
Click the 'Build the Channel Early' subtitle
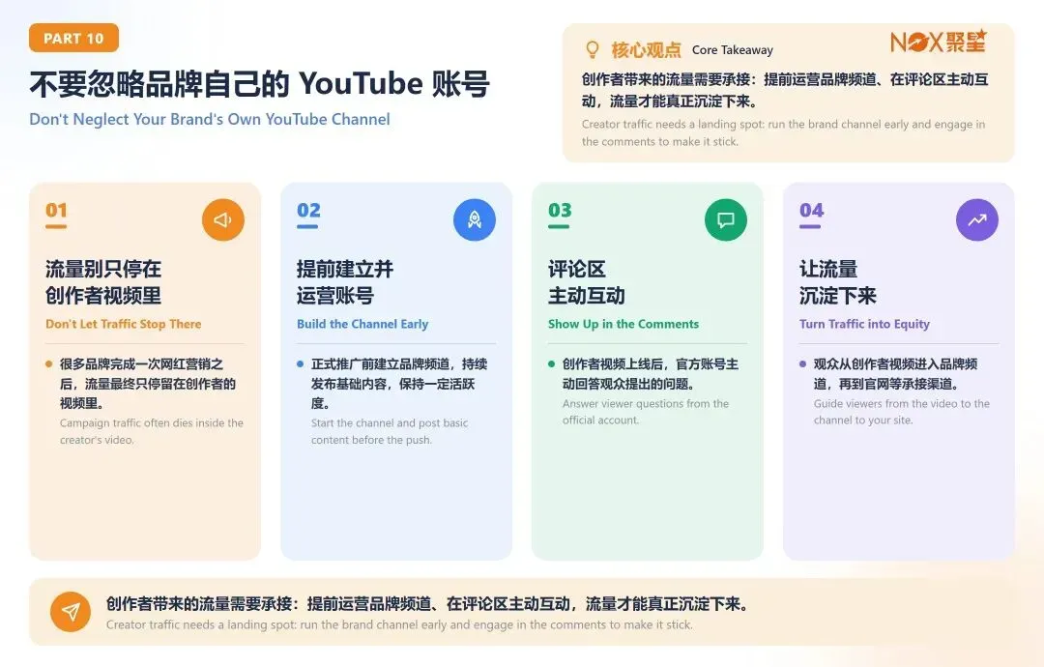362,324
